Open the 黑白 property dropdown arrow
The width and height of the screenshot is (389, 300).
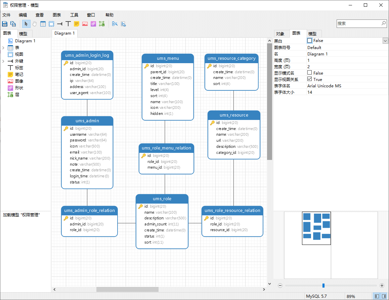coord(385,41)
